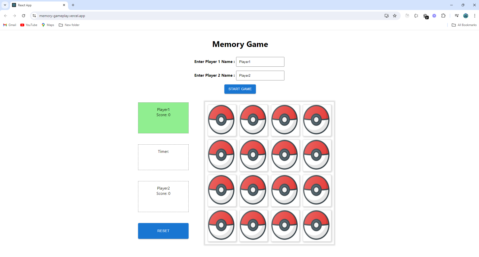Select the Timer panel

[163, 157]
